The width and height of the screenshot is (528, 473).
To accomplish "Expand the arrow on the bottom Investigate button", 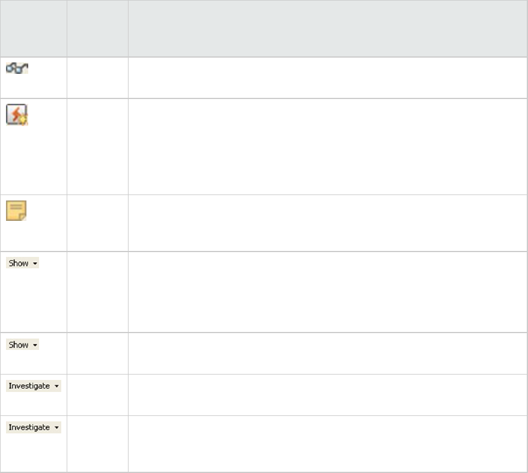I will pos(56,427).
